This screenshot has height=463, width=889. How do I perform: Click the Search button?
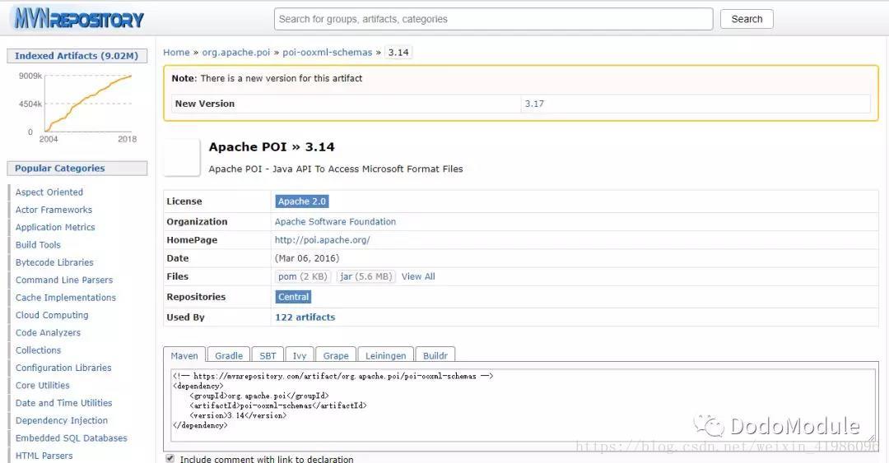click(747, 19)
